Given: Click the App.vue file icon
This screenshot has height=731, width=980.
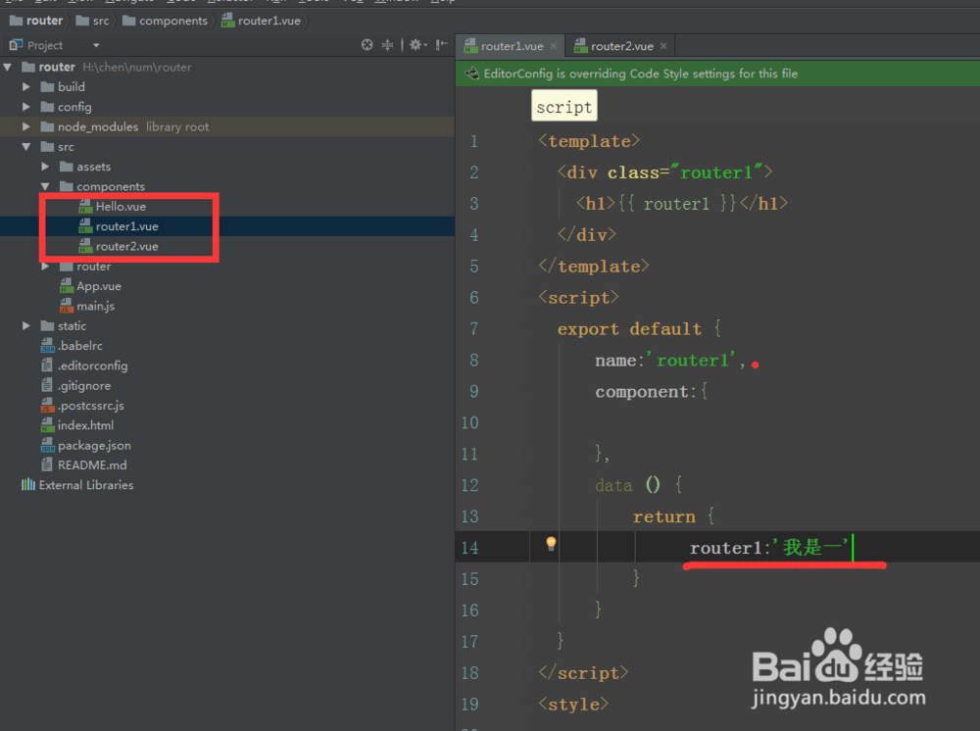Looking at the screenshot, I should 67,286.
